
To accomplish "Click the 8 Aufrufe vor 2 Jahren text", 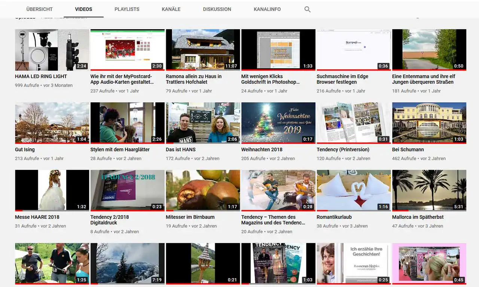I will pyautogui.click(x=115, y=231).
